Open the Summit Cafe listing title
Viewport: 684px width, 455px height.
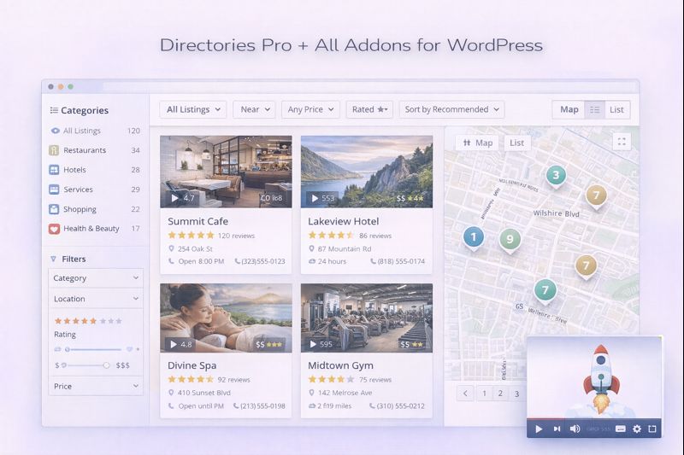(x=198, y=221)
